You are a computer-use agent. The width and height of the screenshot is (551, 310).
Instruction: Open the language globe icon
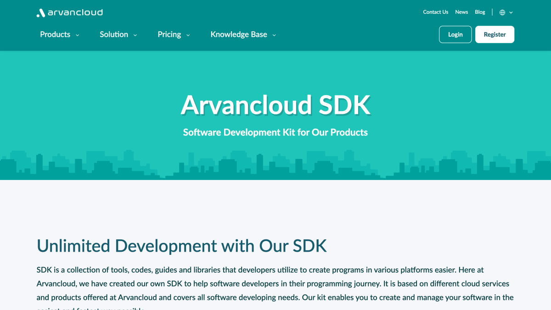click(x=502, y=12)
